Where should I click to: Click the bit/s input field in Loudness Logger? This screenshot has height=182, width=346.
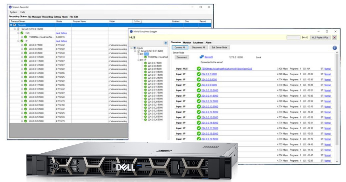pos(293,37)
